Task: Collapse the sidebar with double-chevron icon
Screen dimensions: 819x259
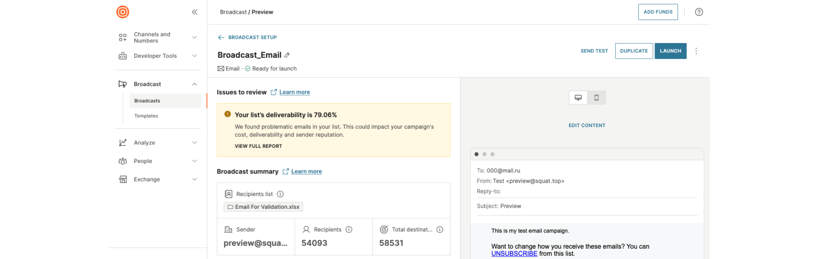Action: [x=194, y=12]
